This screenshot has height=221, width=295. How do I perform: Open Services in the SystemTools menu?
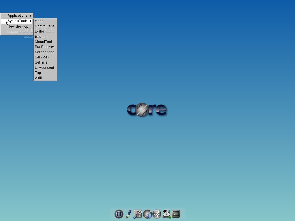pyautogui.click(x=42, y=57)
